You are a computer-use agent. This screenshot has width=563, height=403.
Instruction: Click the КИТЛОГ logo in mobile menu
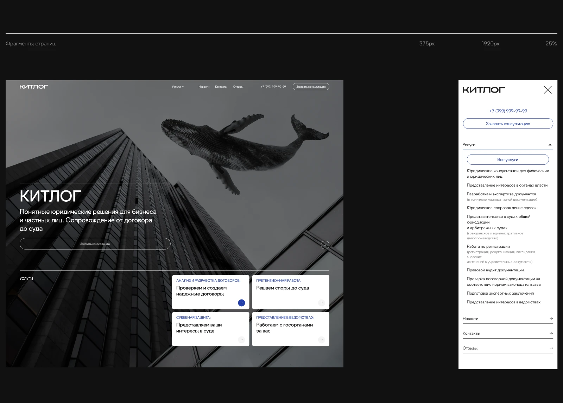click(x=483, y=90)
